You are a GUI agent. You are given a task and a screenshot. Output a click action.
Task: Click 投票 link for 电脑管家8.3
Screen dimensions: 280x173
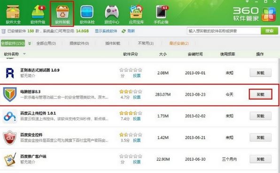[137, 97]
